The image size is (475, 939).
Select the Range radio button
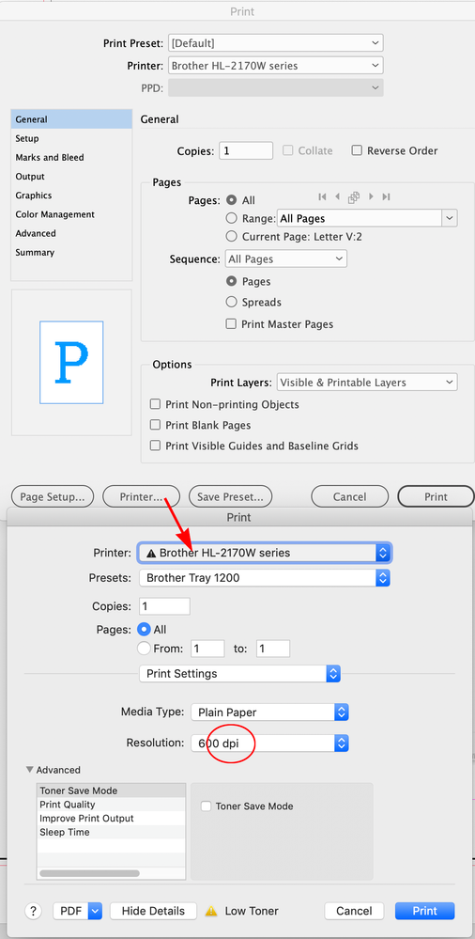click(x=231, y=219)
